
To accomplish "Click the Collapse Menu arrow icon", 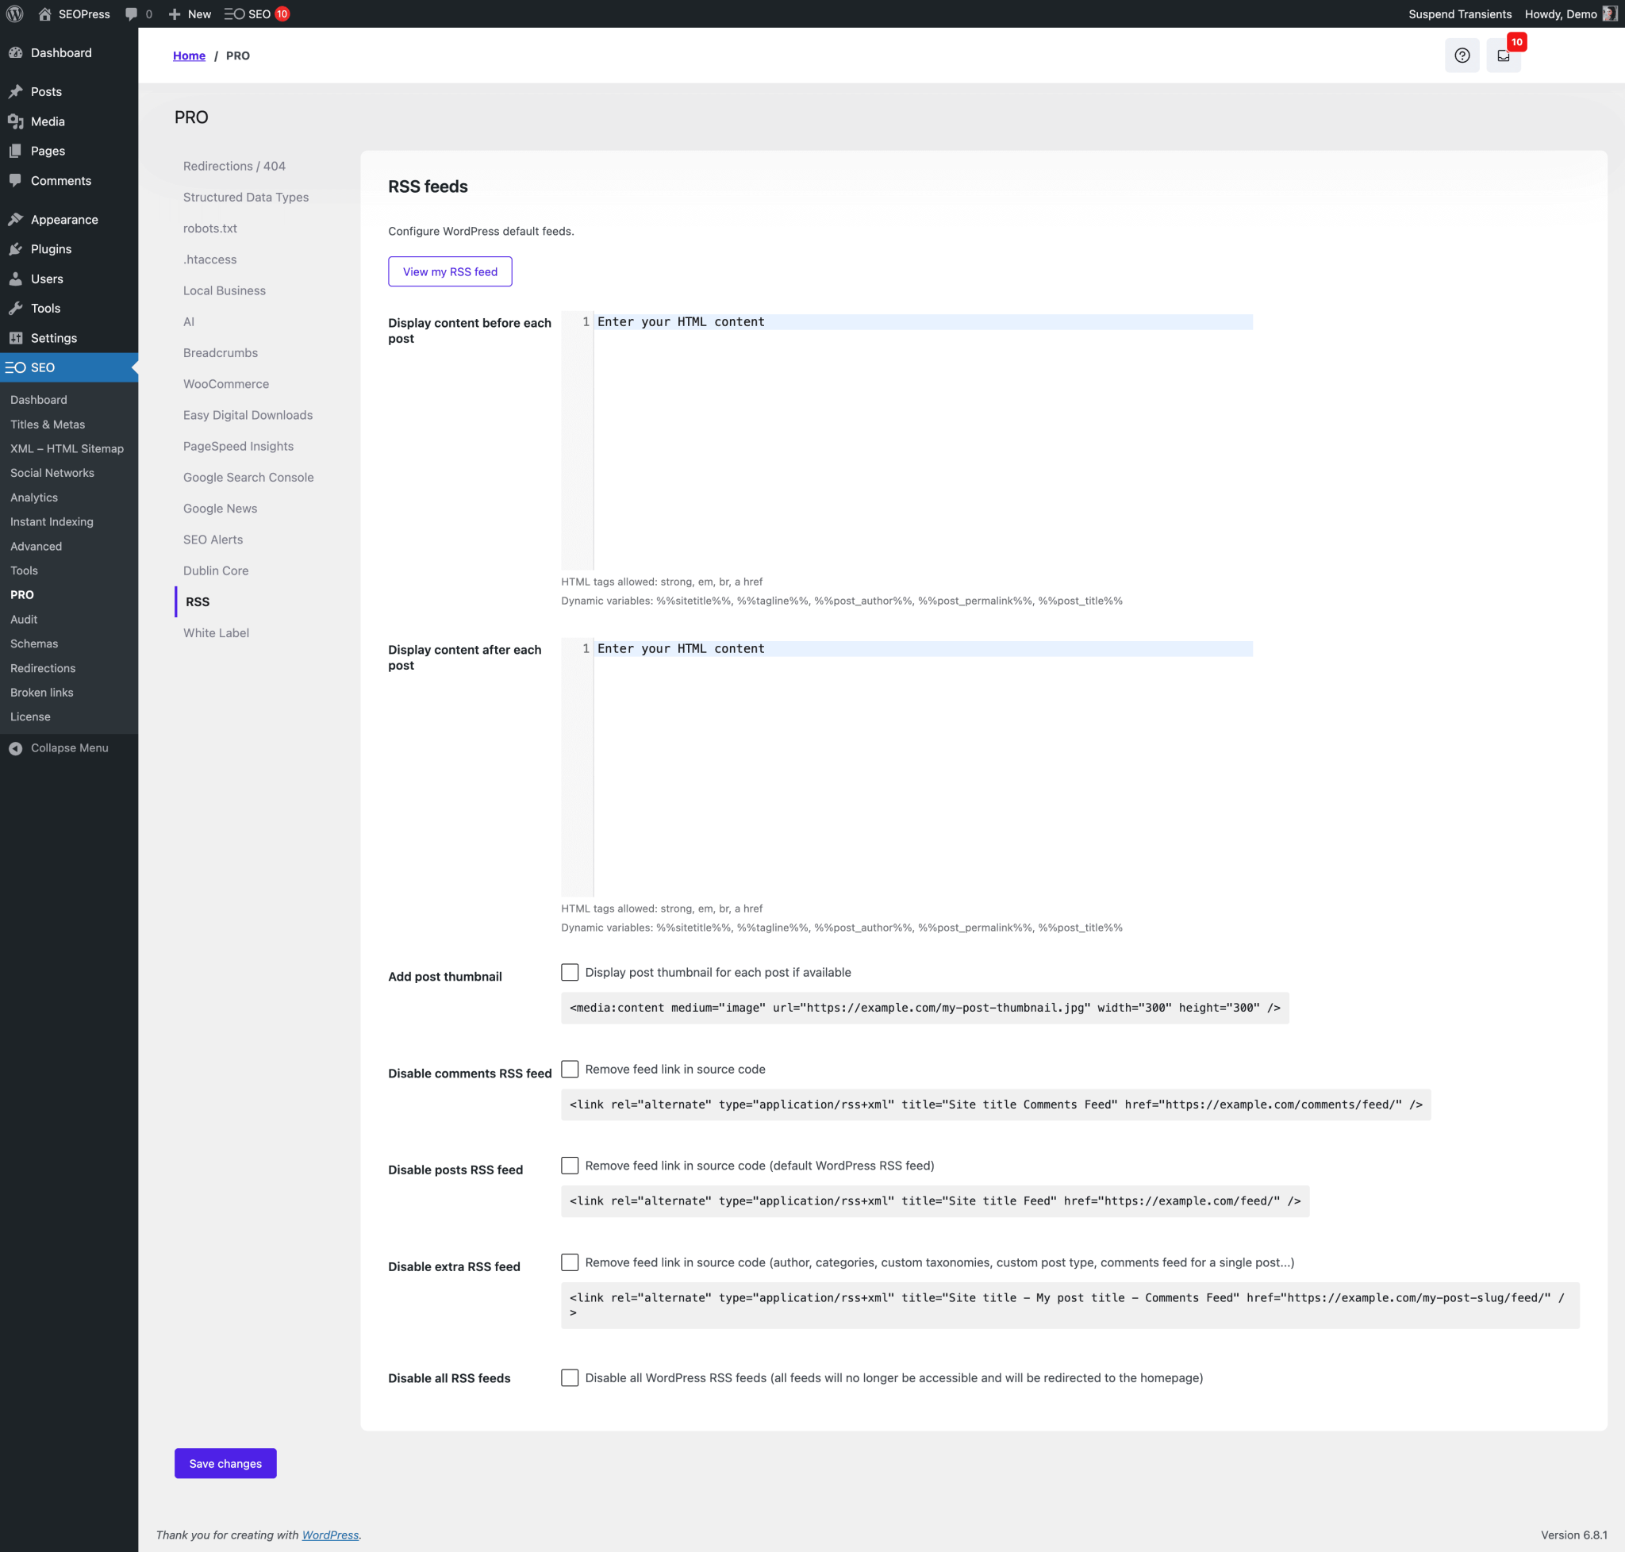I will pyautogui.click(x=16, y=748).
